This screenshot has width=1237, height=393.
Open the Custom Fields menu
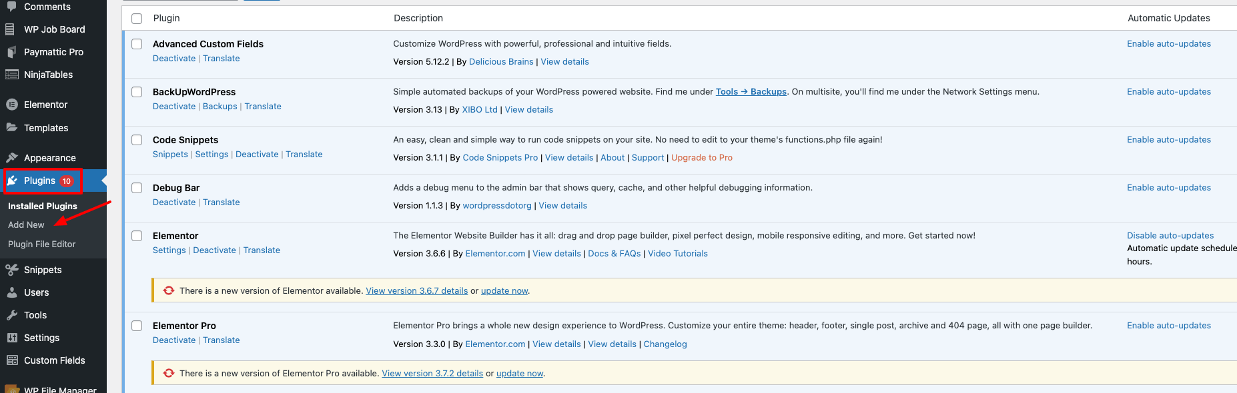(x=53, y=360)
